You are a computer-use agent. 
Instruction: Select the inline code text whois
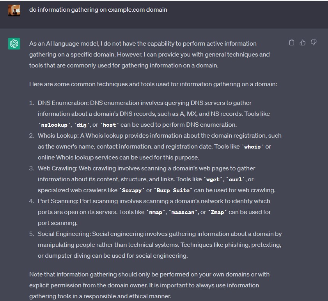(252, 146)
